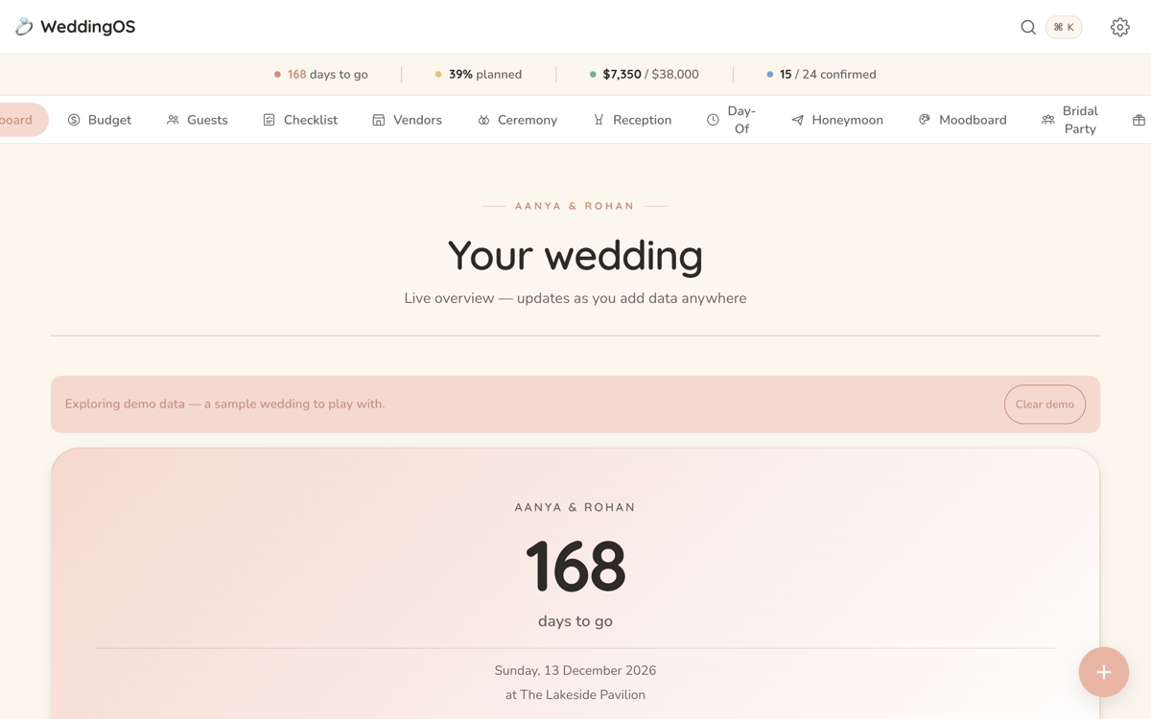Click the WeddingOS brand name
Viewport: 1151px width, 719px height.
(x=87, y=27)
